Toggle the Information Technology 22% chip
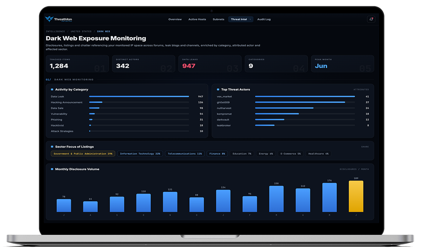Viewport: 423px width, 252px height. click(x=140, y=154)
